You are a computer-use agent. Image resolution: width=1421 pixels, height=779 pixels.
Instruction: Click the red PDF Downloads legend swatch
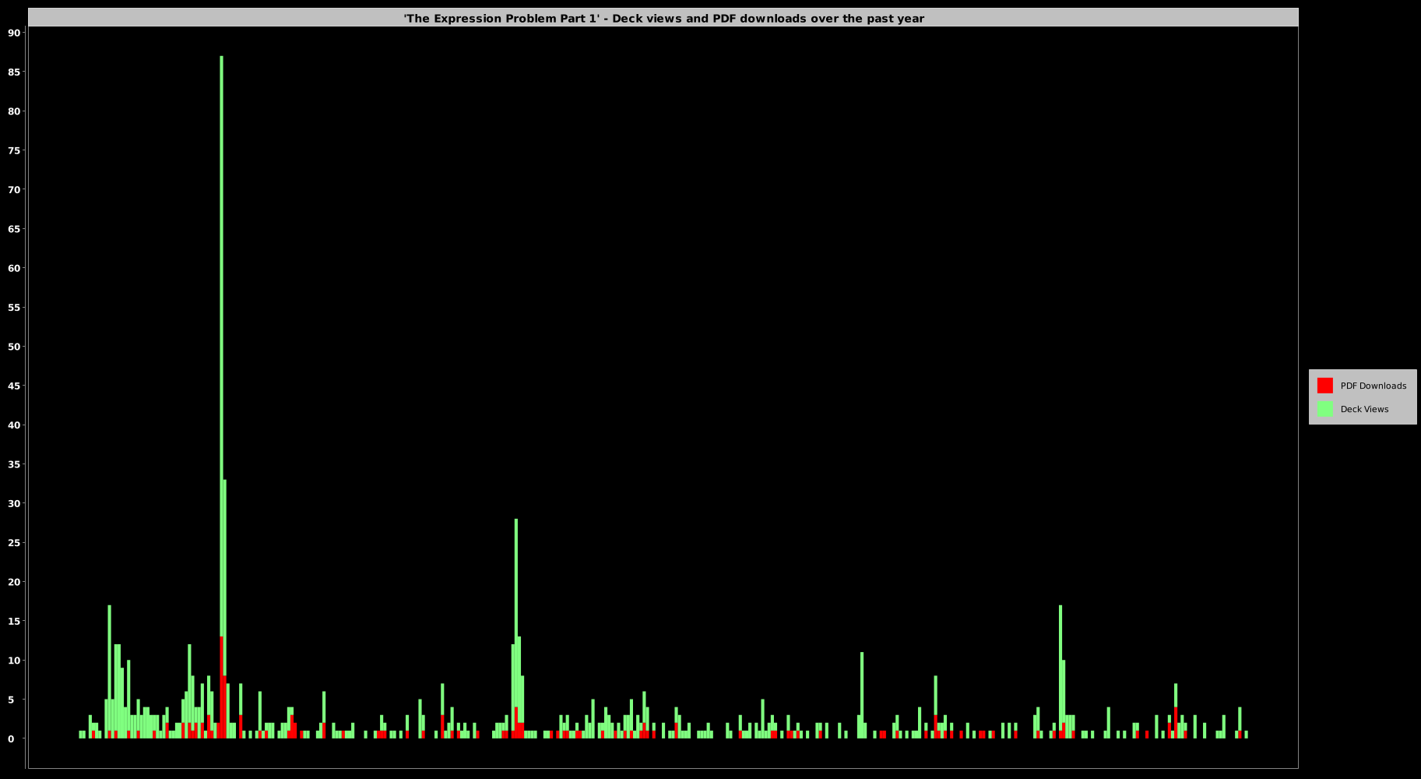tap(1324, 386)
